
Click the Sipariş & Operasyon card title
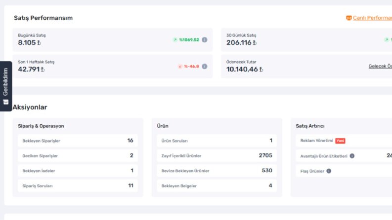pos(41,126)
